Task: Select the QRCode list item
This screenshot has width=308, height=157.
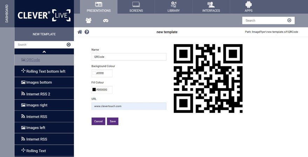Action: (44, 60)
